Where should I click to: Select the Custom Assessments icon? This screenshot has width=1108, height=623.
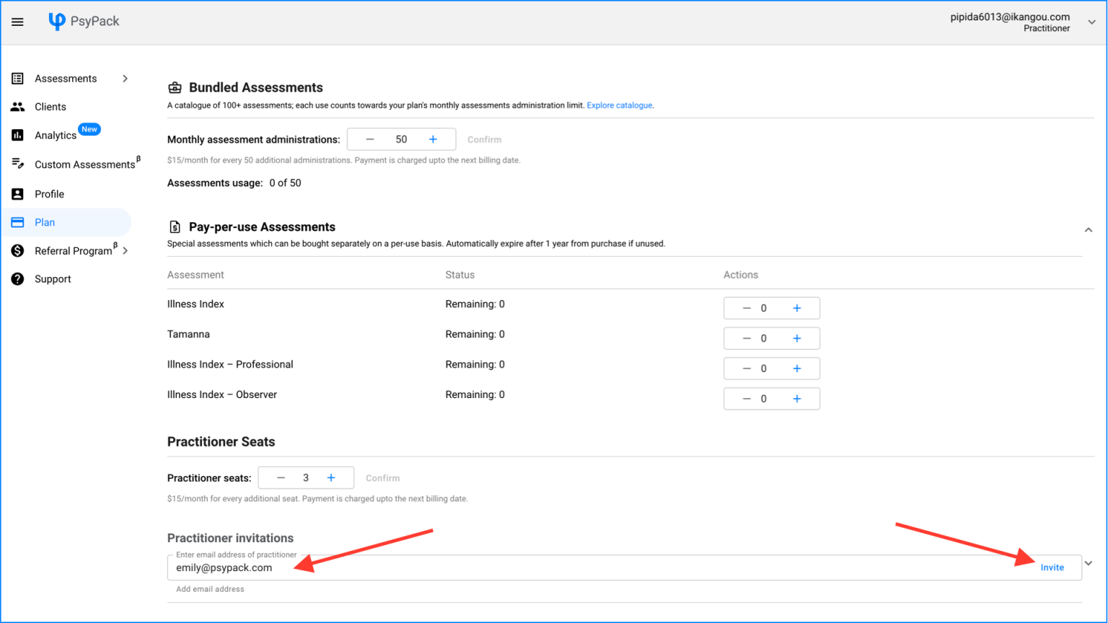[x=17, y=164]
